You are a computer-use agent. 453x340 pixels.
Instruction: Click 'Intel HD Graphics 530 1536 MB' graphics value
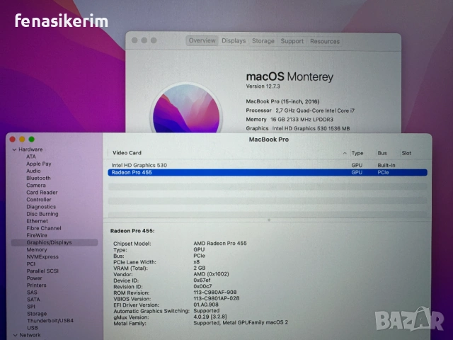pos(311,128)
